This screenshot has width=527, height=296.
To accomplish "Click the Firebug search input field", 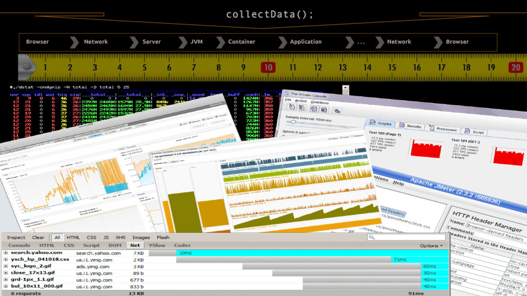I will 406,237.
